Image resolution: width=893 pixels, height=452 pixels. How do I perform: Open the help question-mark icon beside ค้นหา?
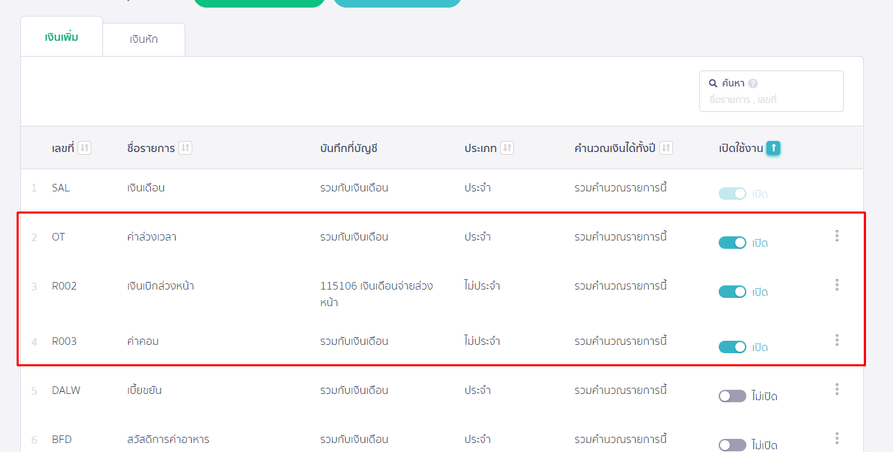[x=753, y=82]
